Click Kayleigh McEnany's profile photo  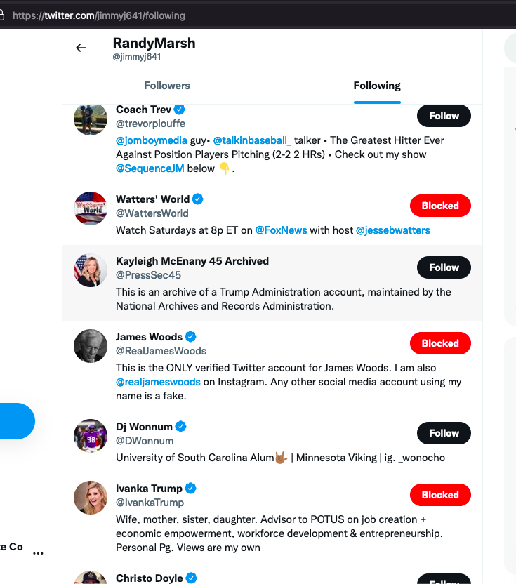point(91,270)
